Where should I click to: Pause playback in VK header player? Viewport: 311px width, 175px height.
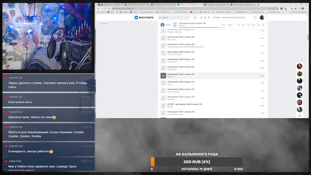(x=205, y=17)
